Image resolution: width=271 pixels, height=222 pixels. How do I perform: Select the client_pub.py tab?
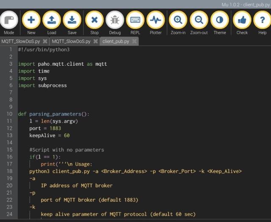point(116,41)
